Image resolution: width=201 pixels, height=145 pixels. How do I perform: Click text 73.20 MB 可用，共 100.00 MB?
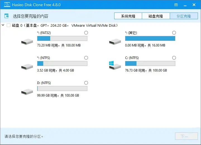(x=59, y=45)
